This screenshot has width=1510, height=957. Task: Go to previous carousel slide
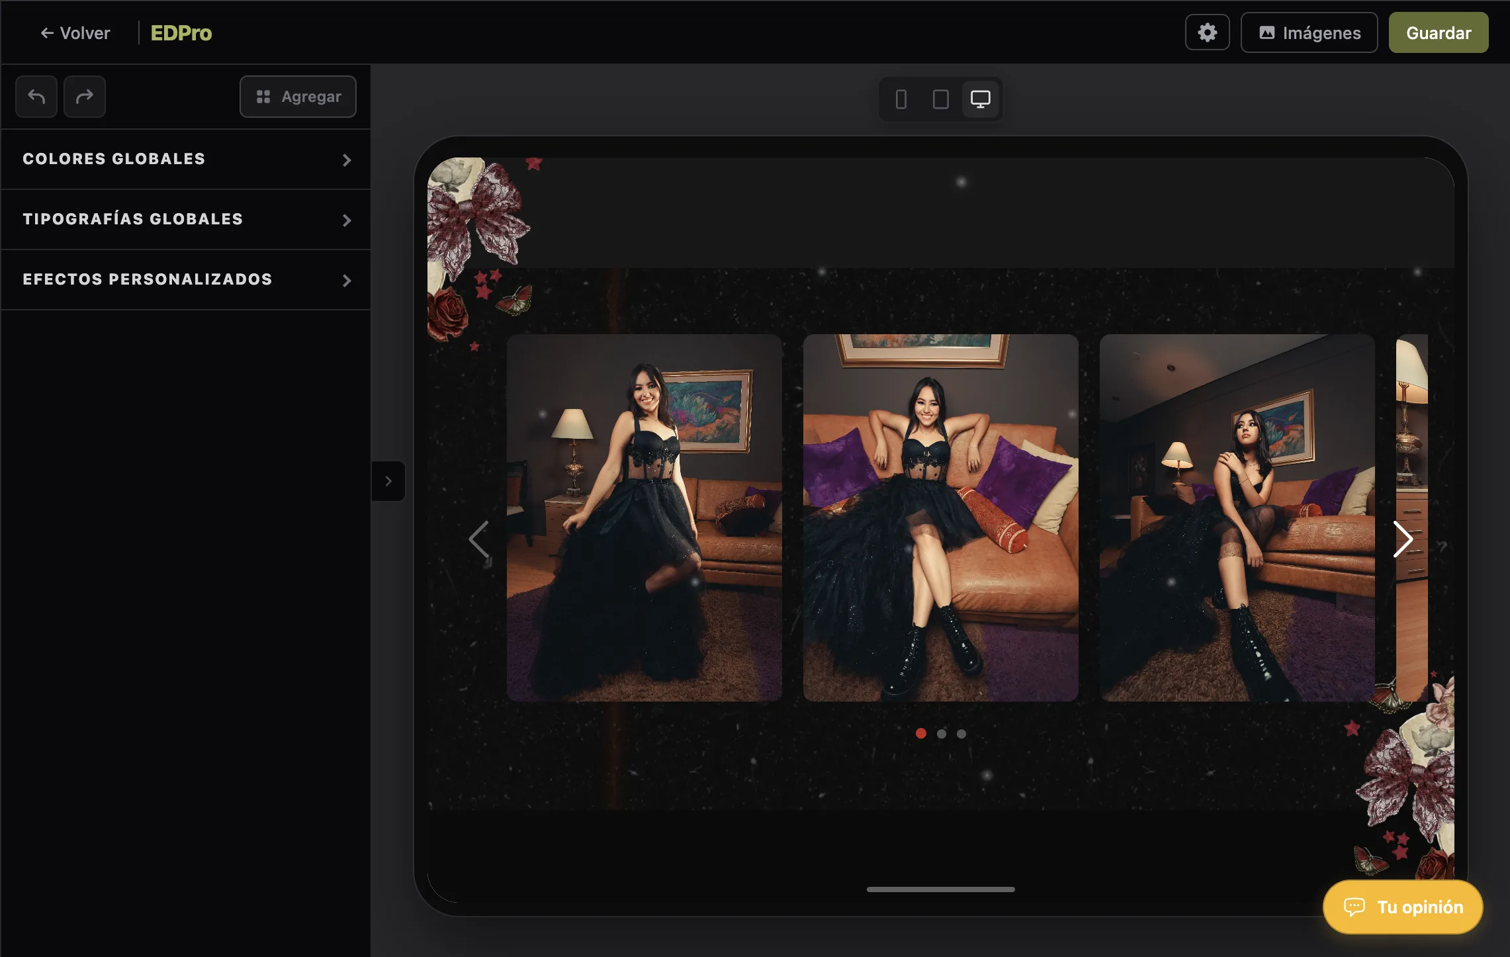(x=479, y=539)
